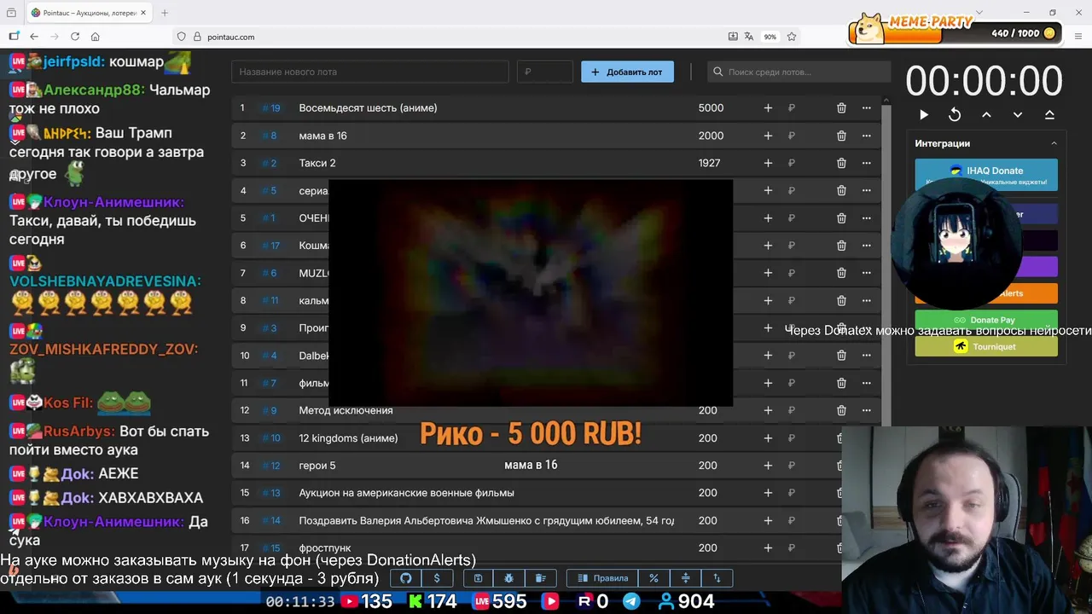Click the sort arrows icon in bottom toolbar

click(717, 578)
